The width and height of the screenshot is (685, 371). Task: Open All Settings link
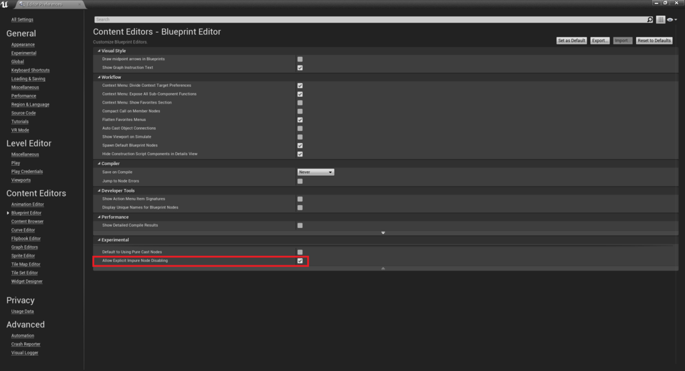tap(22, 19)
